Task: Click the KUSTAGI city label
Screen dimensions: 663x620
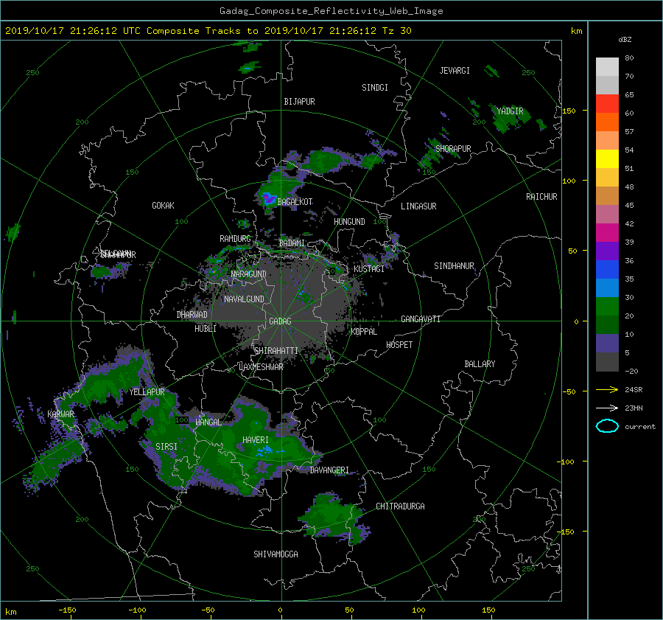Action: pos(369,269)
